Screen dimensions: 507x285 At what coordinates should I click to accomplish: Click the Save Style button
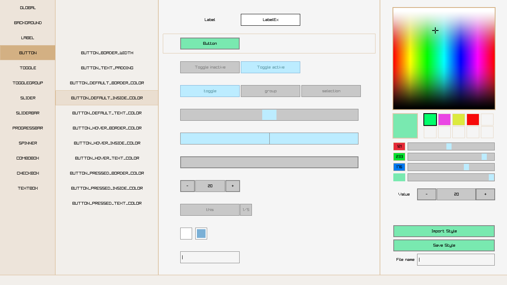[444, 245]
